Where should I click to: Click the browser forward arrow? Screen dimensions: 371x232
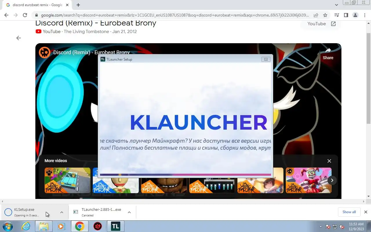coord(16,15)
